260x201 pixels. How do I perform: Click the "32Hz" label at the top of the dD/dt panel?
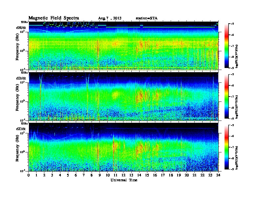(24, 73)
